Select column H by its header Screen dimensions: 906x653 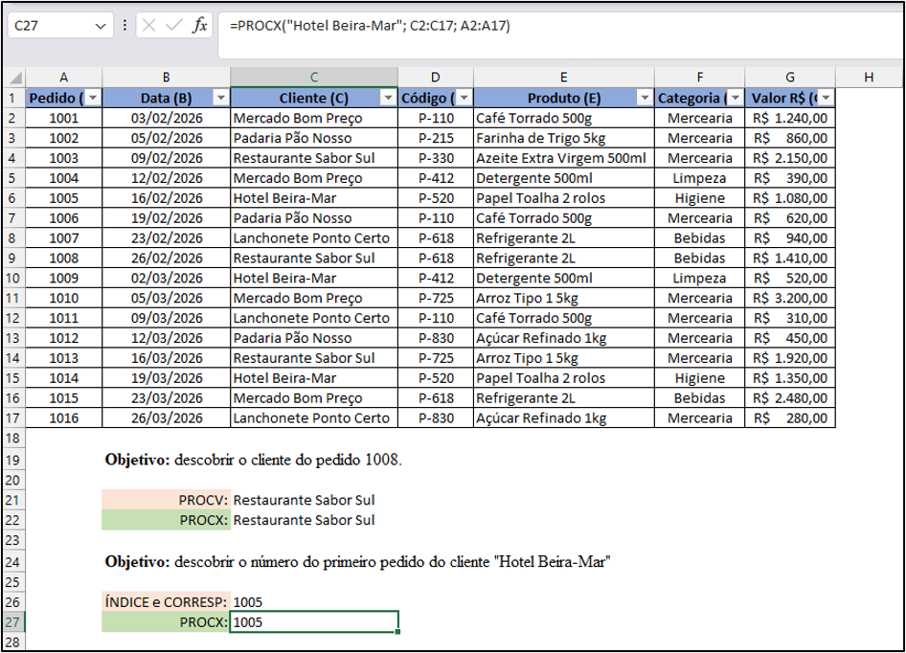pyautogui.click(x=869, y=78)
